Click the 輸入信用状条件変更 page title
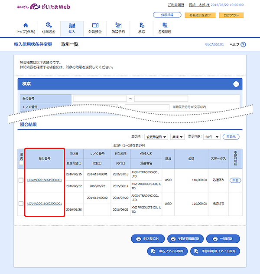The height and width of the screenshot is (274, 260). coord(33,44)
